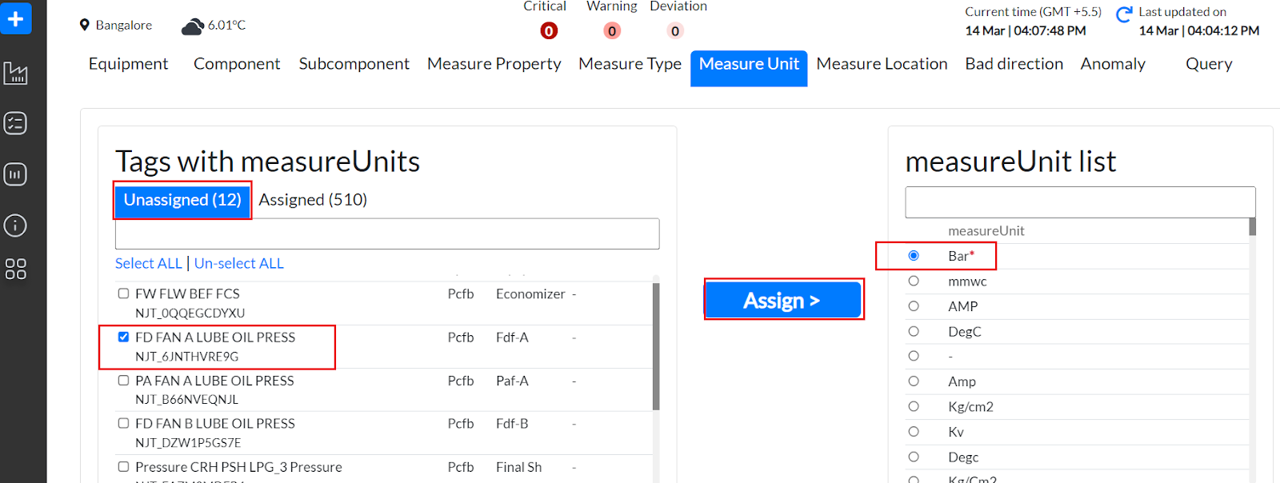1280x483 pixels.
Task: Select the mmwc radio button
Action: coord(914,281)
